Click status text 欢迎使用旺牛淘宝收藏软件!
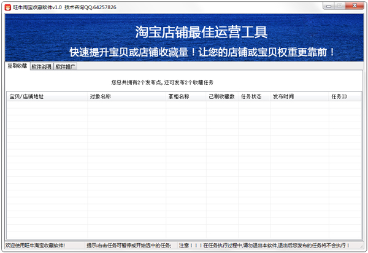This screenshot has height=253, width=368. [35, 246]
